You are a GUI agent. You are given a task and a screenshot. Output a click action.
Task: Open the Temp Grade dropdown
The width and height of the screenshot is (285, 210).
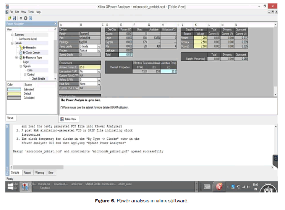[99, 46]
